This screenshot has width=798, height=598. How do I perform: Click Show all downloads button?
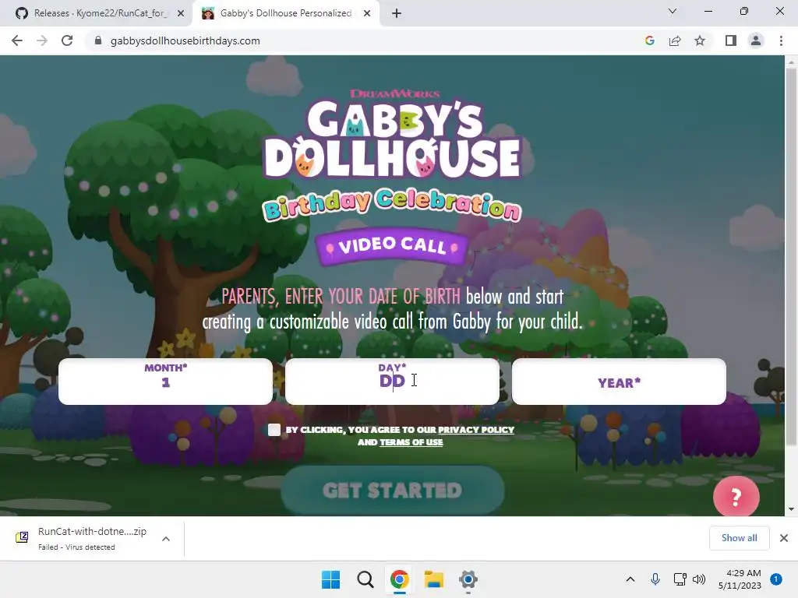(739, 538)
